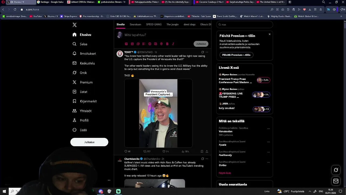Add a GIF to the post via the composer's GIF icon

(x=132, y=44)
